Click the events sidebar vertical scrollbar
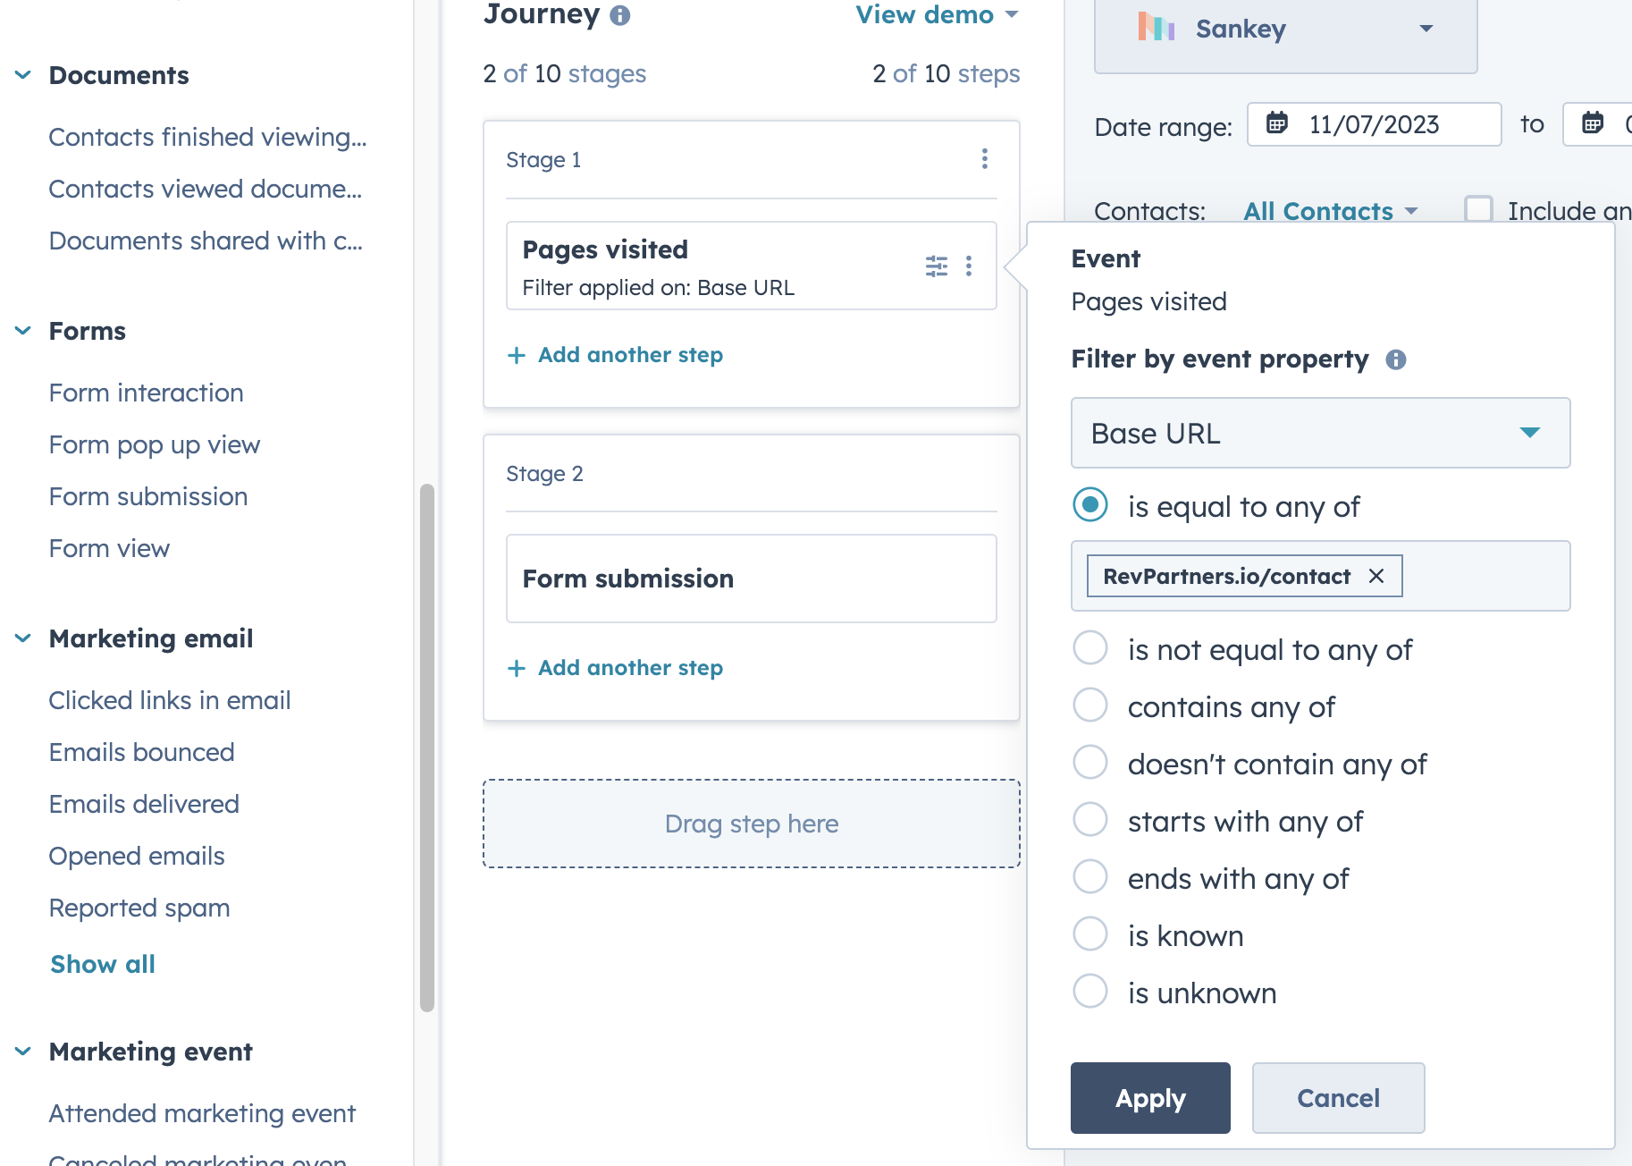Image resolution: width=1632 pixels, height=1166 pixels. (427, 748)
